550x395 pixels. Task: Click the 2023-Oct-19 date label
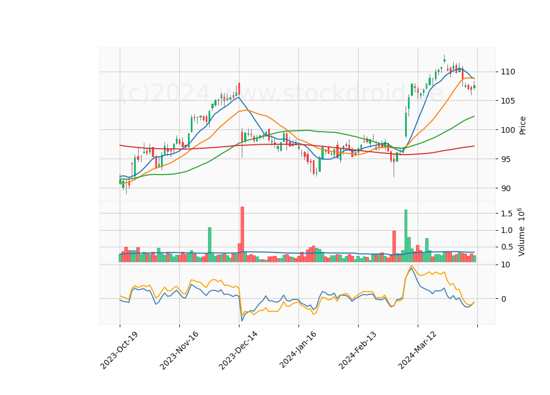point(119,350)
